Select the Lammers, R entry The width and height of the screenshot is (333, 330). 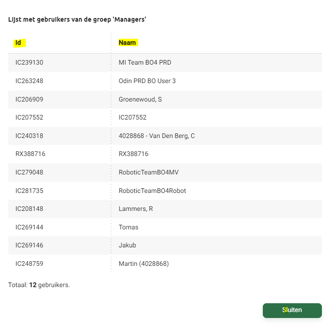tap(136, 209)
